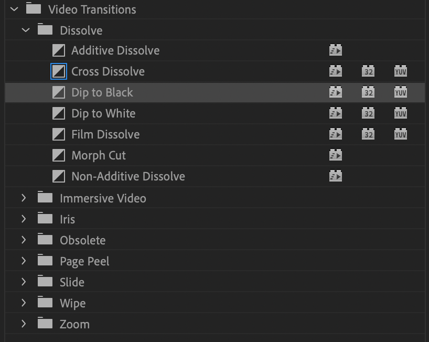Click the Cross Dissolve transition icon

pyautogui.click(x=59, y=71)
